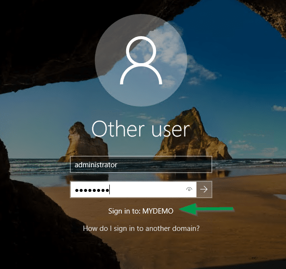Click the MYDEMO domain name text
The height and width of the screenshot is (269, 286).
tap(158, 211)
